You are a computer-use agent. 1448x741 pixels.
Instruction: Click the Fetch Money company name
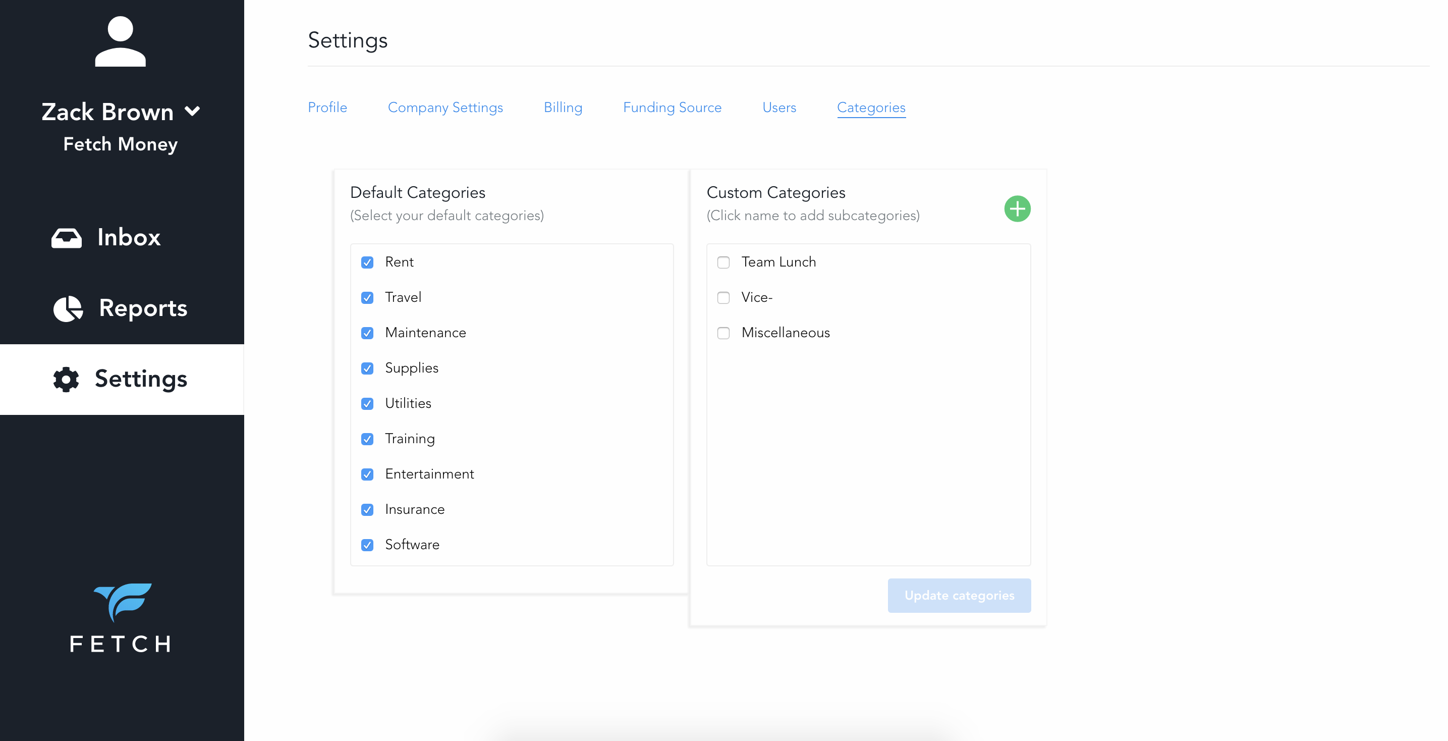120,144
